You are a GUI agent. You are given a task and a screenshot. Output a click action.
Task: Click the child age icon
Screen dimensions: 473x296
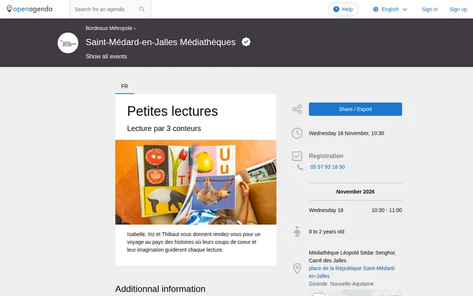297,232
